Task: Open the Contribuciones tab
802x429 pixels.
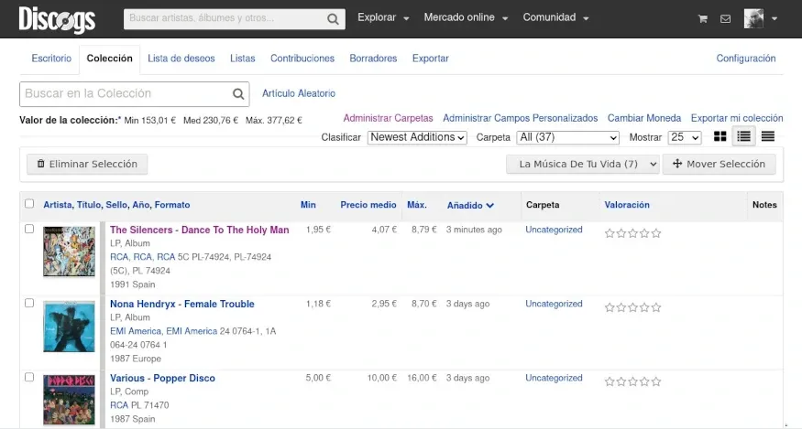Action: tap(302, 59)
